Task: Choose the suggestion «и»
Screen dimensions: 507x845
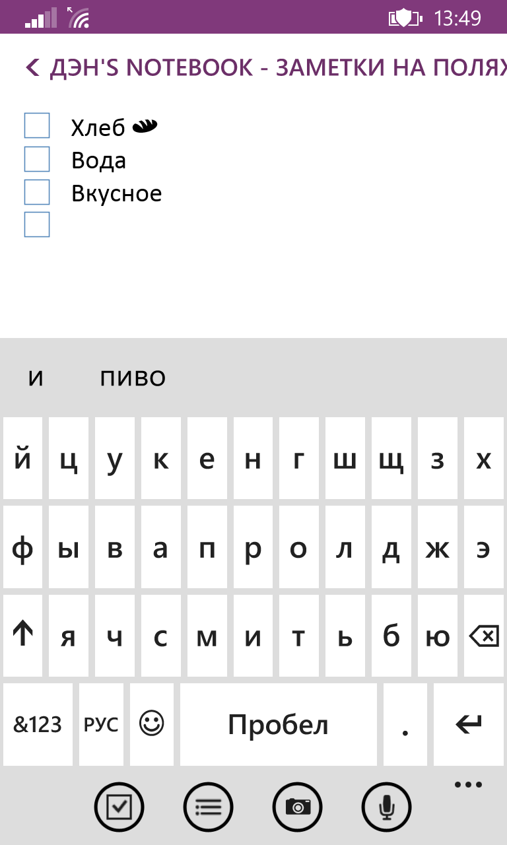Action: [x=36, y=378]
